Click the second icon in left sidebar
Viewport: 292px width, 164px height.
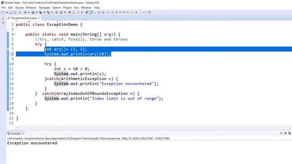click(3, 23)
